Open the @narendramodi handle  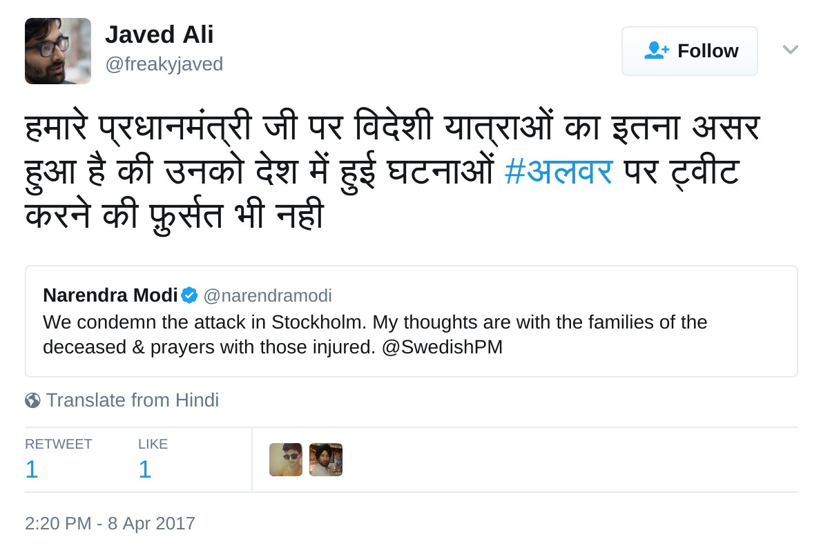(x=267, y=295)
